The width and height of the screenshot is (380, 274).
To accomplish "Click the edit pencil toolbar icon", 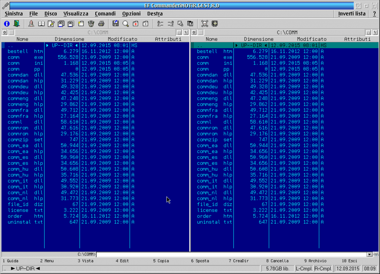I will tap(51, 24).
